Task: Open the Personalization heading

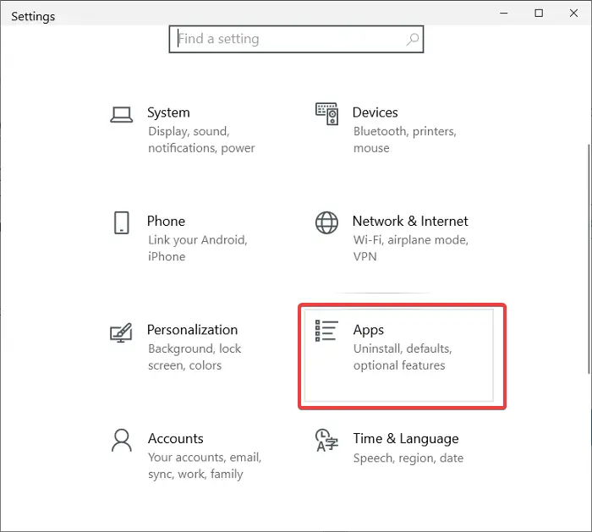Action: (x=192, y=330)
